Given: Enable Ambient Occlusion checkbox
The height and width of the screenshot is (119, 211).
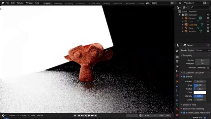Looking at the screenshot, I should [184, 73].
